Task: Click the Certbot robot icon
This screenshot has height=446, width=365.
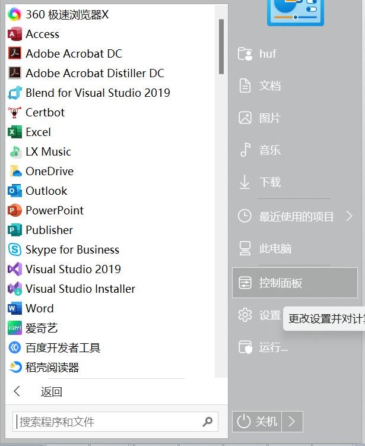Action: 14,112
